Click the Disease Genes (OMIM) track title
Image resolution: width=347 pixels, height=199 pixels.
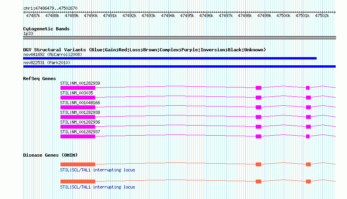point(50,155)
